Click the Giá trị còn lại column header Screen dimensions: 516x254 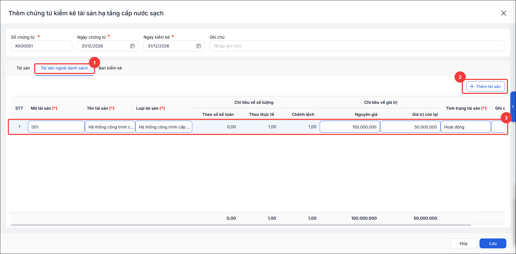(425, 115)
